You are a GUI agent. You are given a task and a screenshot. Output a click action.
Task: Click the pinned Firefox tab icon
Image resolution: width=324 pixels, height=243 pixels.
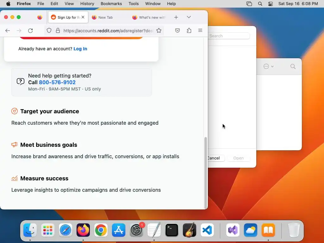(40, 17)
